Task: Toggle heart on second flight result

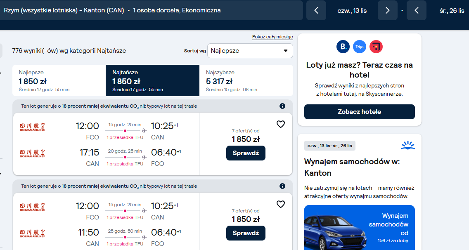Action: pos(281,204)
